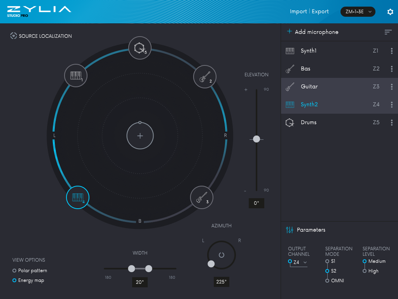Click the Synth1 keyboard icon on the circle
Image resolution: width=398 pixels, height=299 pixels.
tap(75, 76)
